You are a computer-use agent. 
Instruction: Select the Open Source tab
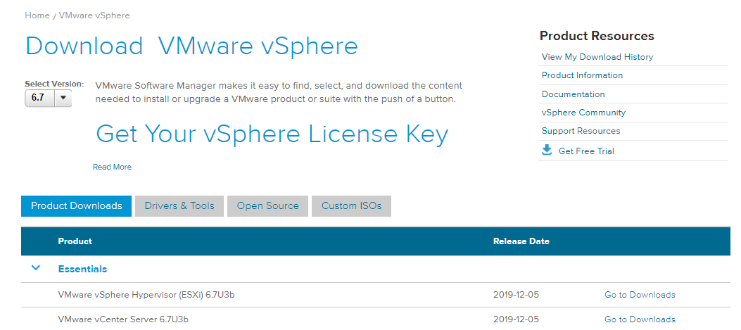[x=268, y=206]
